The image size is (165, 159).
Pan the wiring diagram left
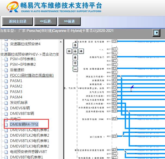coord(69,51)
